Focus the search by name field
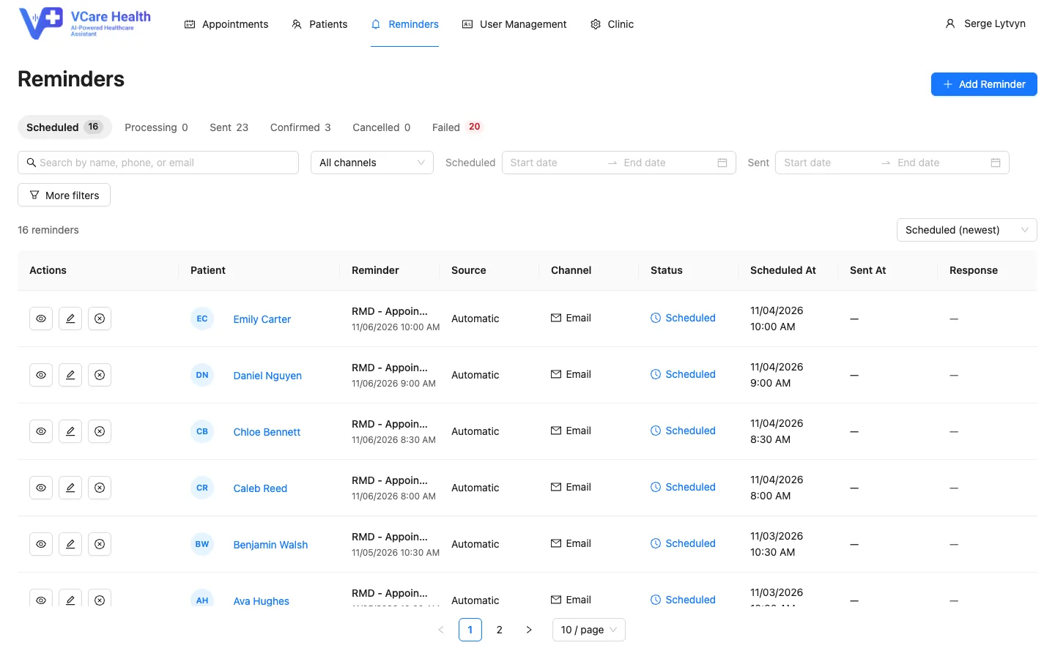Viewport: 1055px width, 659px height. (158, 163)
